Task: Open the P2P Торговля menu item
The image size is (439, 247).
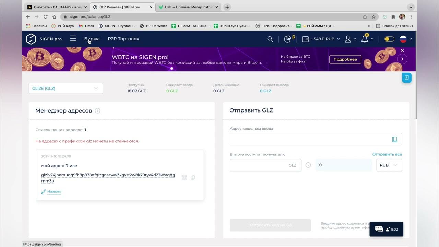Action: [123, 39]
